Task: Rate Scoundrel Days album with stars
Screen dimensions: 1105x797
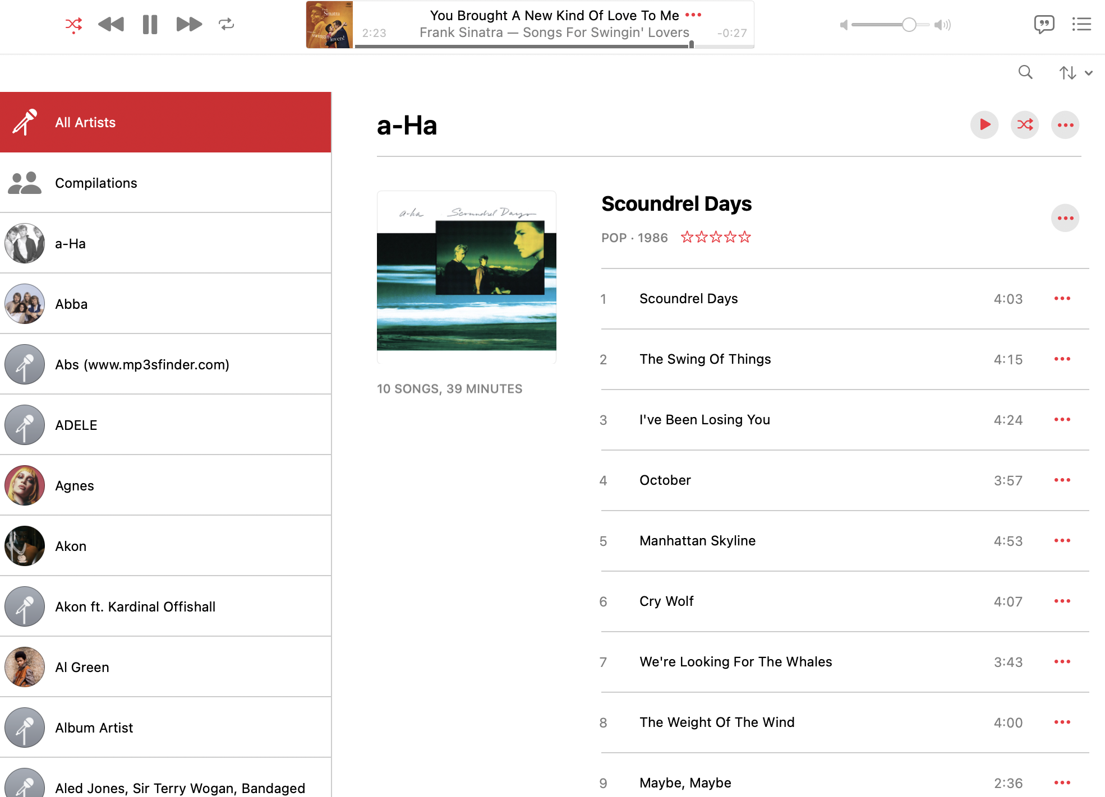Action: pyautogui.click(x=716, y=237)
